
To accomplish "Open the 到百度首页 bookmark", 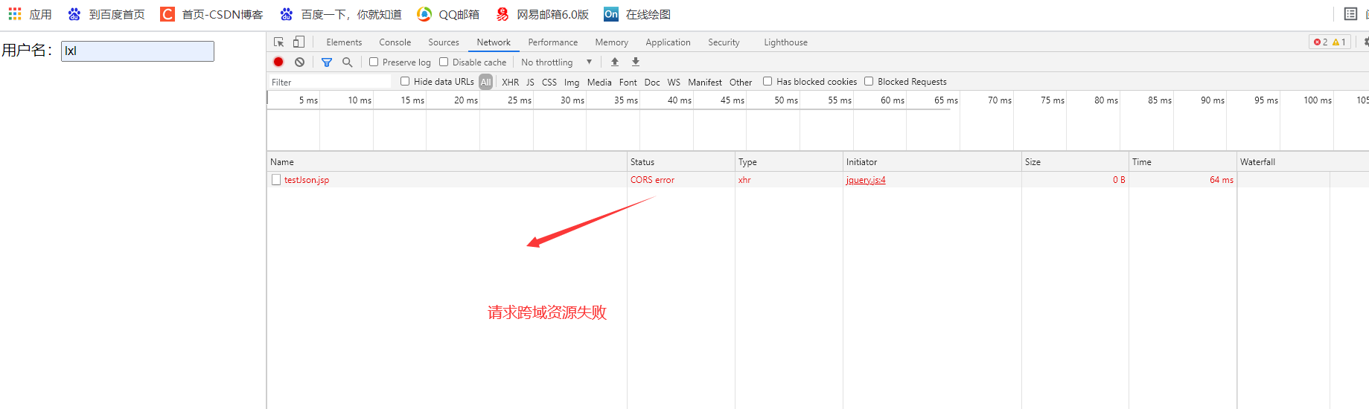I will pos(106,14).
